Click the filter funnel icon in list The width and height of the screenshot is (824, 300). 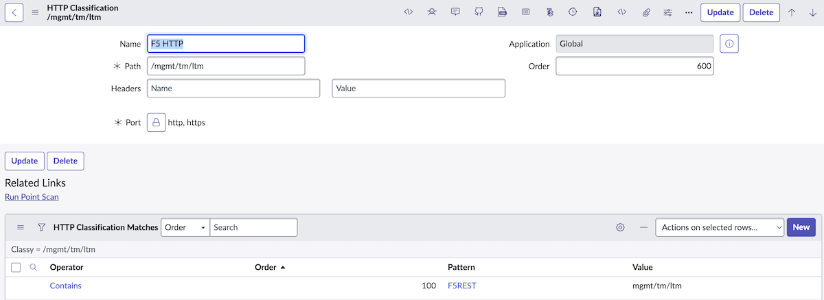41,227
